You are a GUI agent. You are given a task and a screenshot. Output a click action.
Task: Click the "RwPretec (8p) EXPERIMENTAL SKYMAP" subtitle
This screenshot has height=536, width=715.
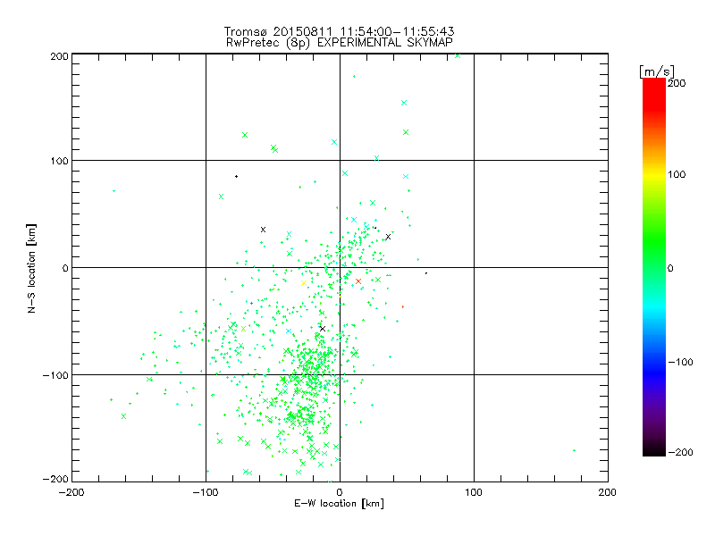coord(340,42)
